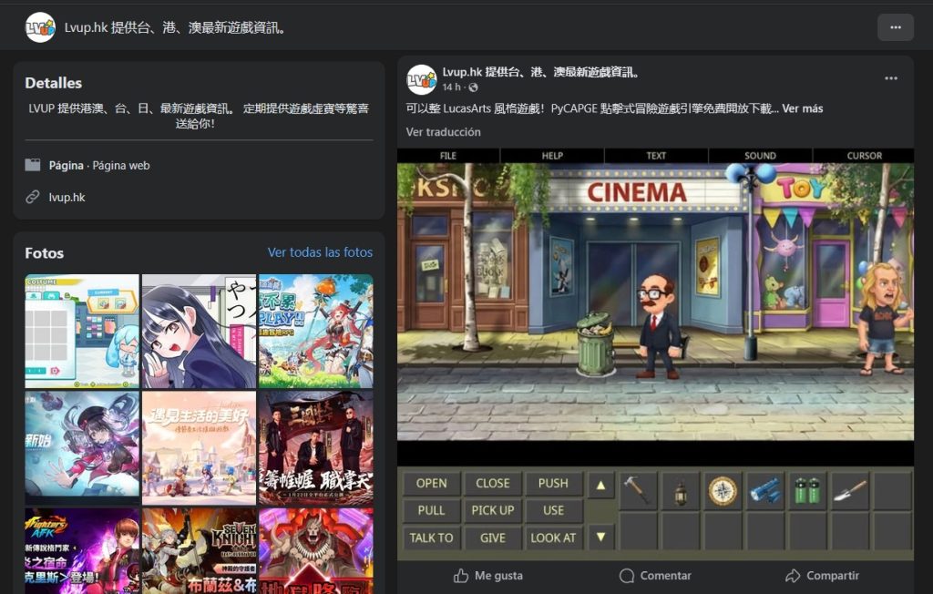The image size is (933, 594).
Task: Select the green batteries item
Action: [807, 489]
